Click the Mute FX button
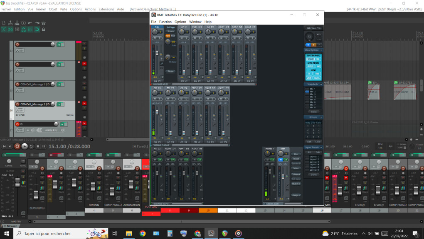This screenshot has width=424, height=239. 296,184
